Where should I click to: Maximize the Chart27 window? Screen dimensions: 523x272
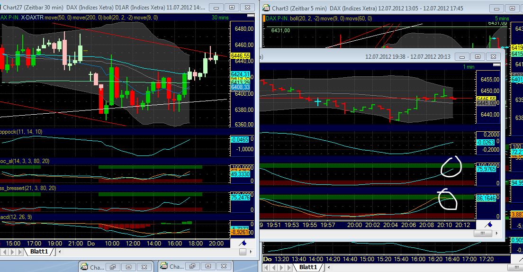[232, 7]
